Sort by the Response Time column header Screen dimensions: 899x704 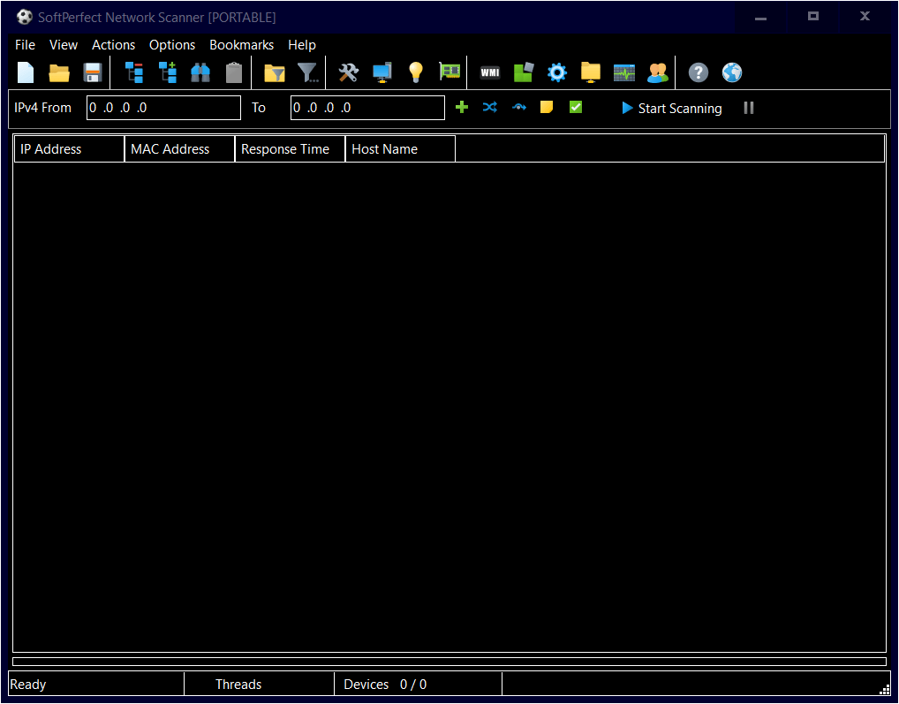click(291, 149)
